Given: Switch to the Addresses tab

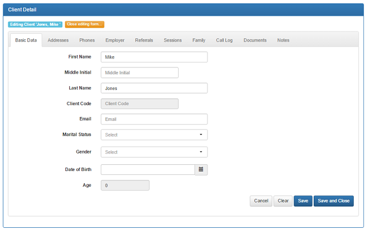Looking at the screenshot, I should click(58, 40).
